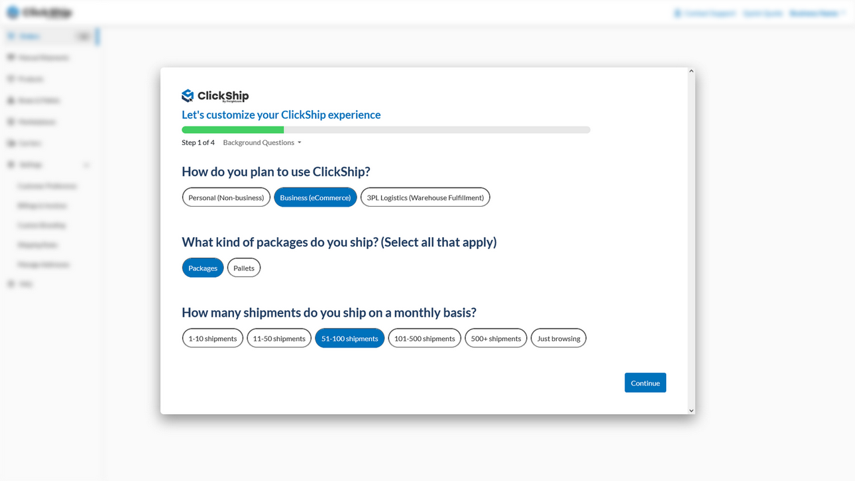Open the Background Questions step dropdown
This screenshot has height=481, width=855.
(x=262, y=142)
